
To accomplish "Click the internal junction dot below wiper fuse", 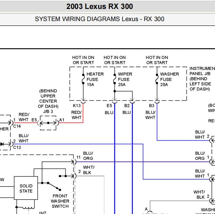I will click(115, 91).
